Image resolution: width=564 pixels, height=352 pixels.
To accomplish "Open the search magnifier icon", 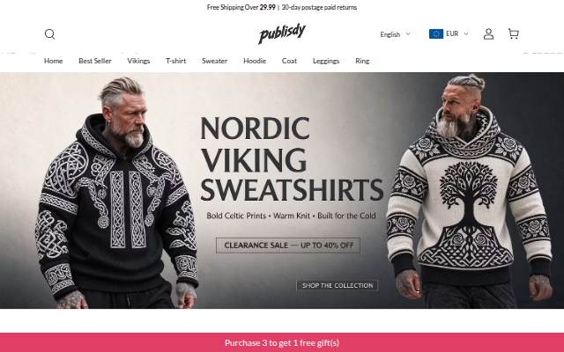I will click(x=49, y=34).
